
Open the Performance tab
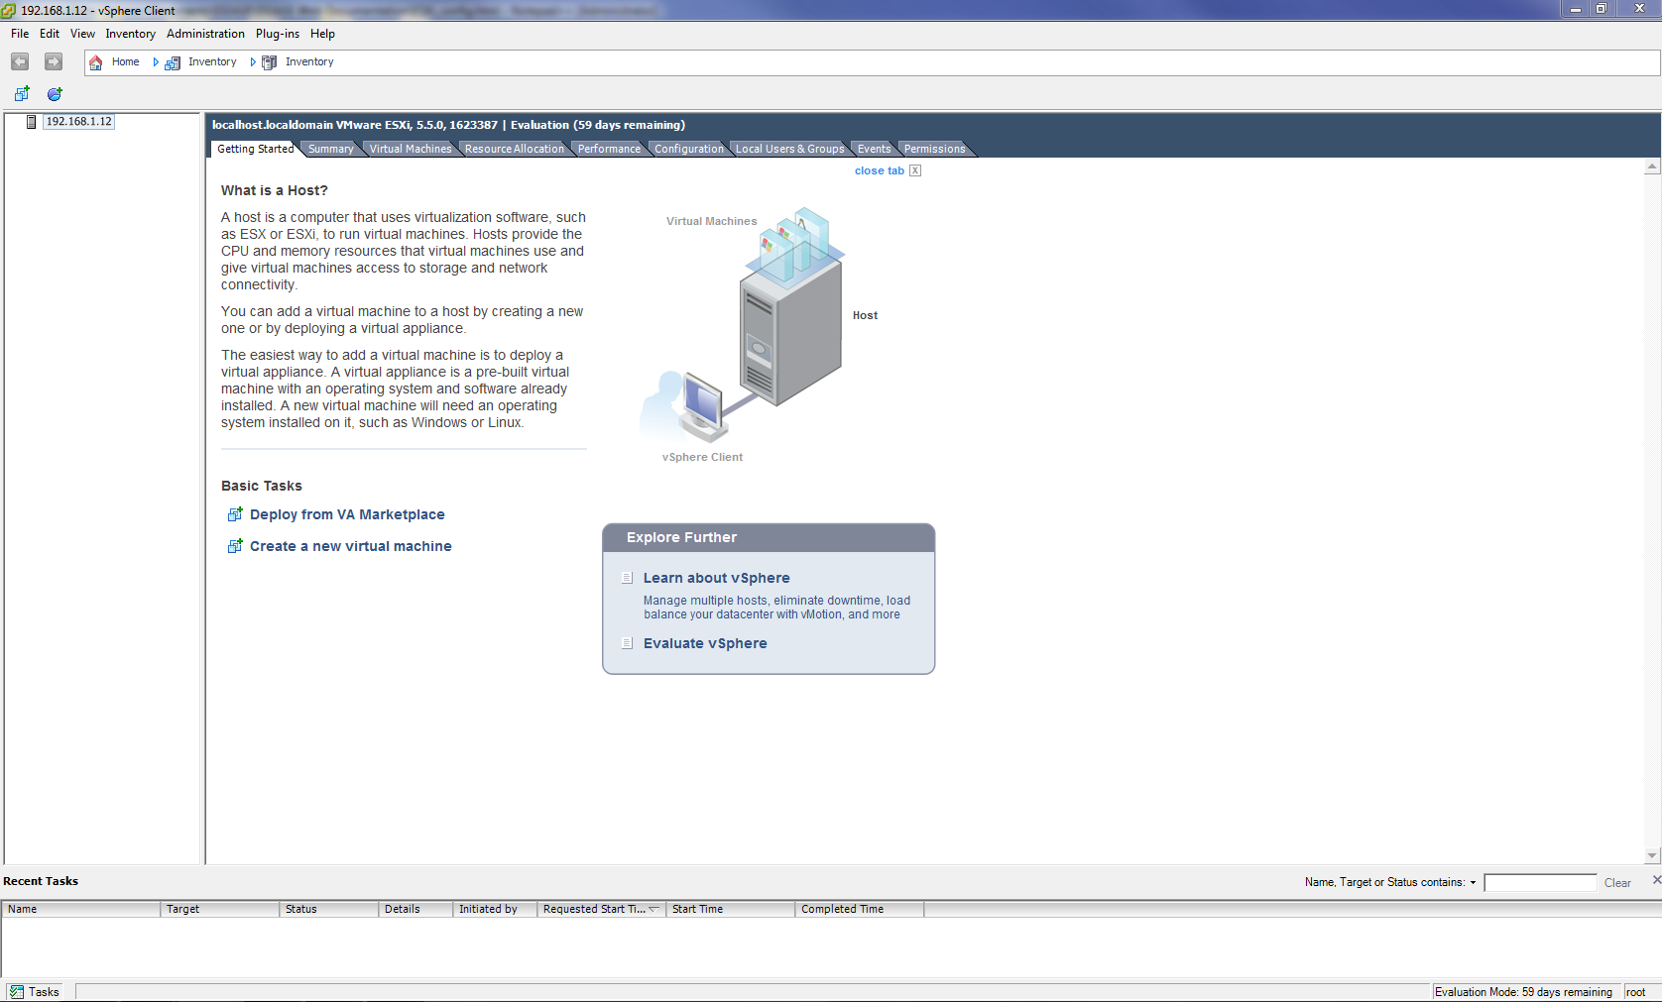click(x=609, y=149)
